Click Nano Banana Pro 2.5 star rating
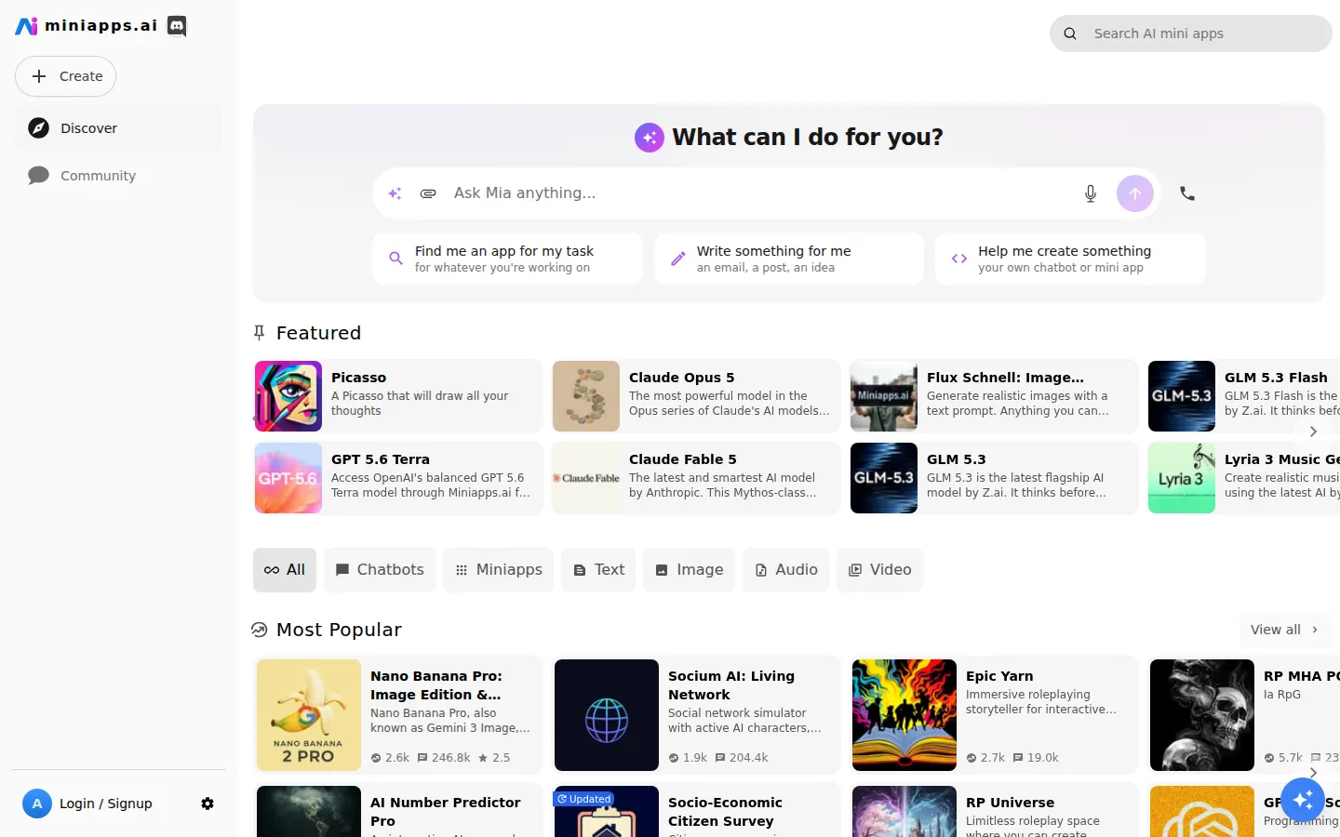Screen dimensions: 1340x837 click(x=494, y=758)
